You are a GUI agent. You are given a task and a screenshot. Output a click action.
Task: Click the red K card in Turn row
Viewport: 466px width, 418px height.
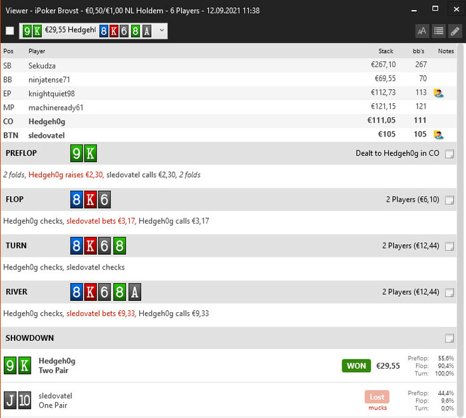tap(91, 246)
